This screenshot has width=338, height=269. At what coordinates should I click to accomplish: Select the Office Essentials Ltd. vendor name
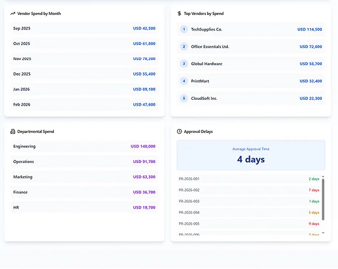point(210,47)
